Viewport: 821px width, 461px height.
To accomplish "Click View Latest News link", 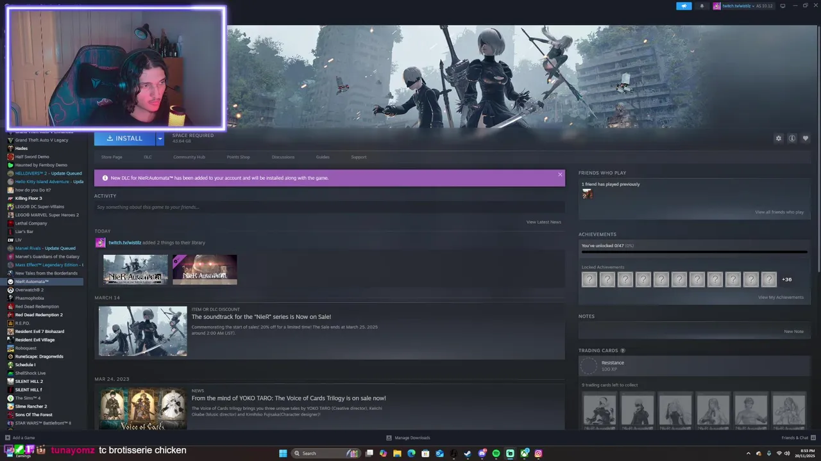I will (x=544, y=222).
